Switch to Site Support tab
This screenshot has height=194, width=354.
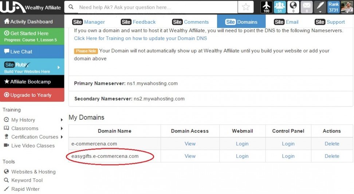(x=330, y=22)
